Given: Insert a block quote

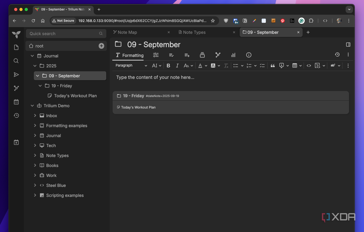Looking at the screenshot, I should [x=273, y=66].
